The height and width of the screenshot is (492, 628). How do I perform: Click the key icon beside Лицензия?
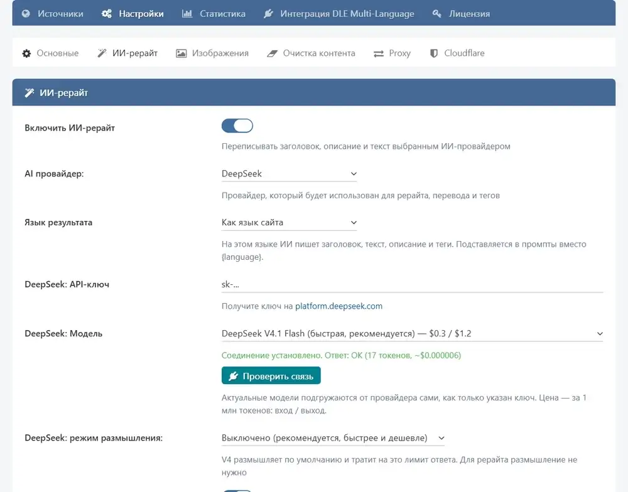click(x=437, y=14)
